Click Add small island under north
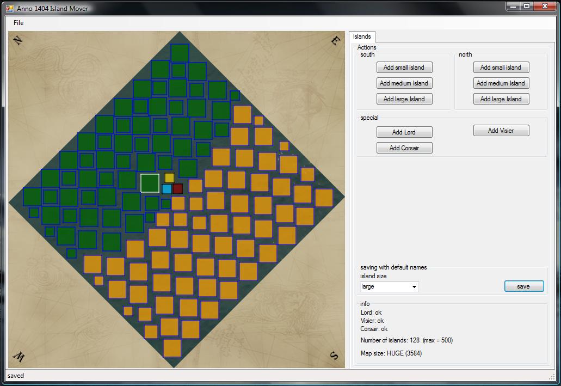 pyautogui.click(x=501, y=68)
